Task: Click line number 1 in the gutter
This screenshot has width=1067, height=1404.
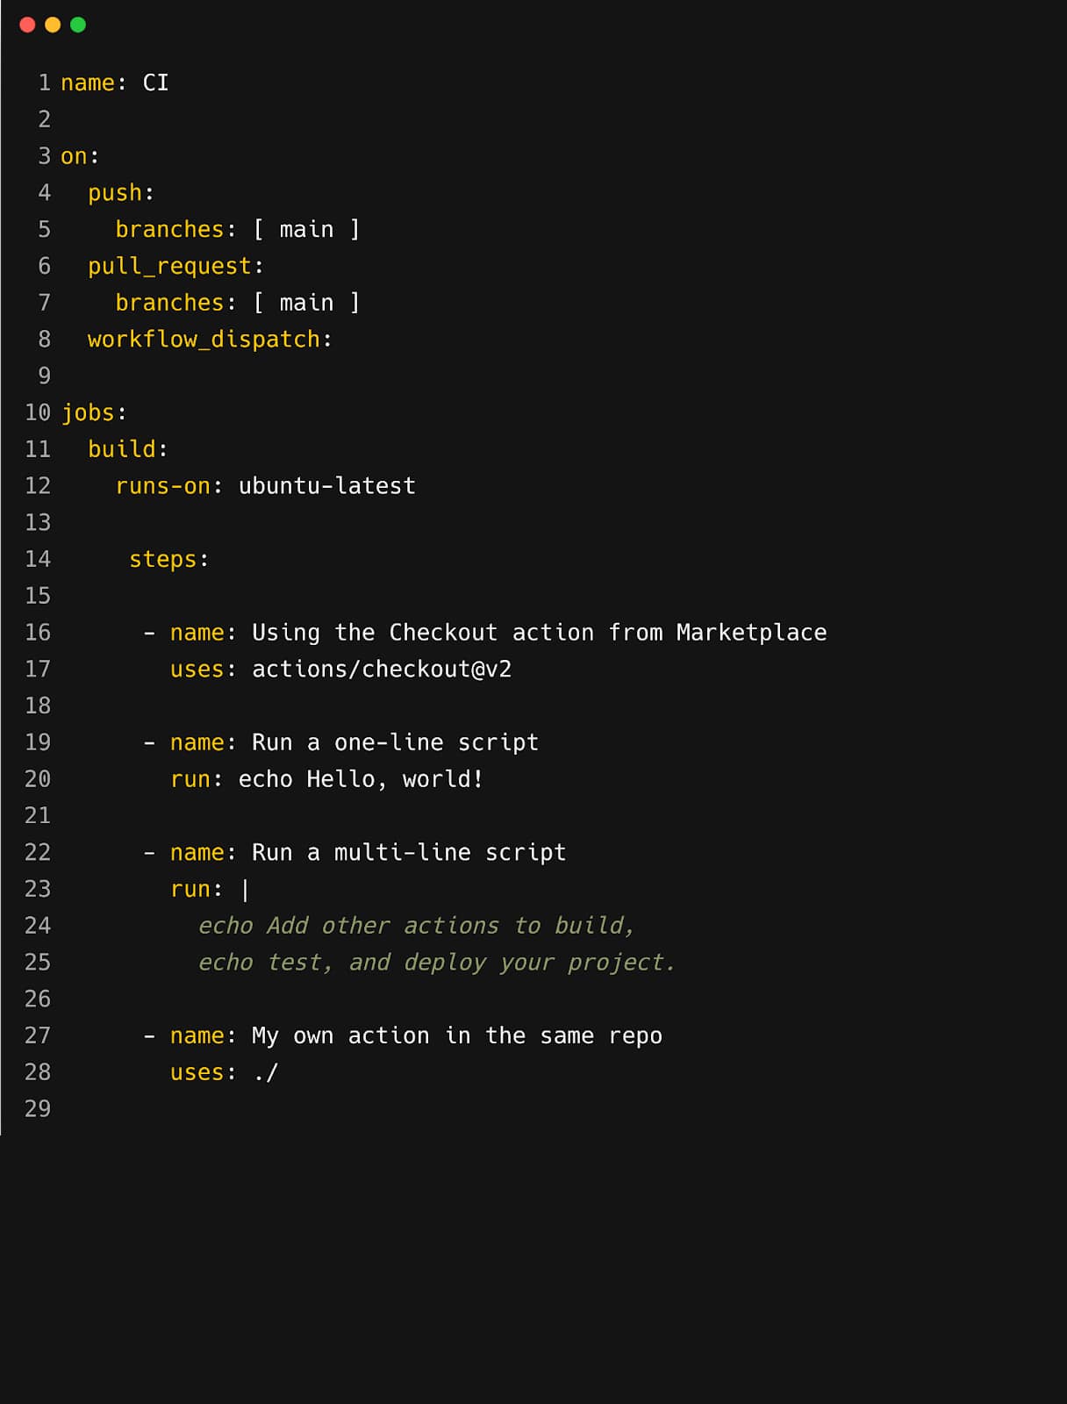Action: pyautogui.click(x=44, y=82)
